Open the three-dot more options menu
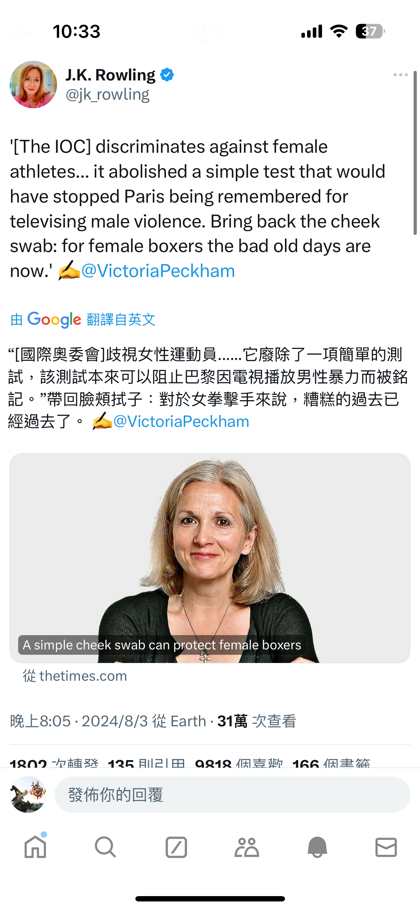The width and height of the screenshot is (420, 910). point(400,75)
